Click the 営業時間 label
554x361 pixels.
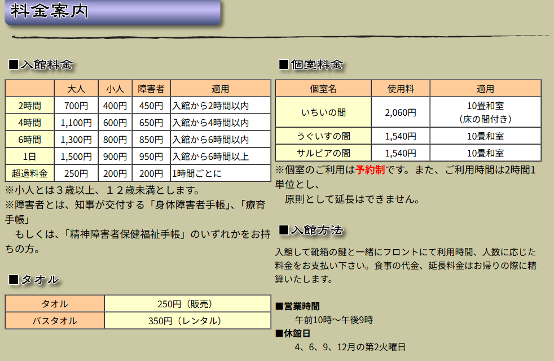301,306
